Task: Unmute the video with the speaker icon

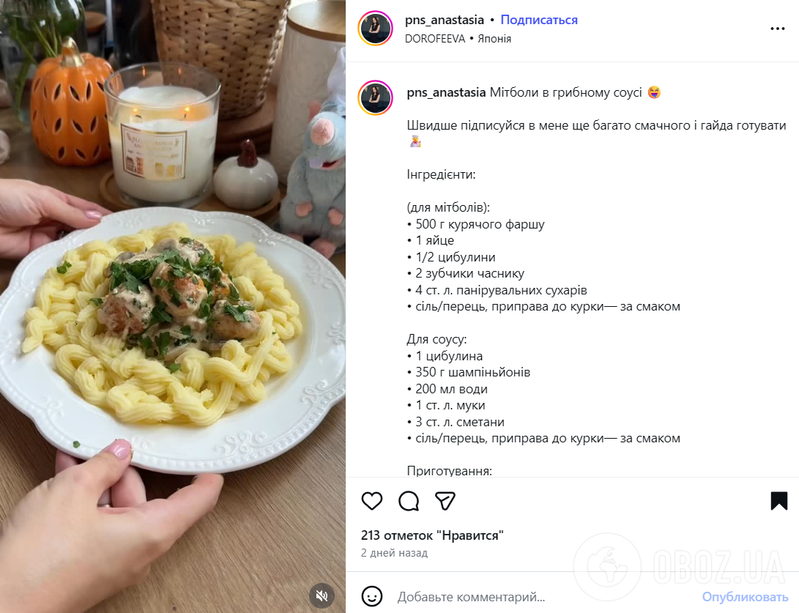Action: pos(322,595)
